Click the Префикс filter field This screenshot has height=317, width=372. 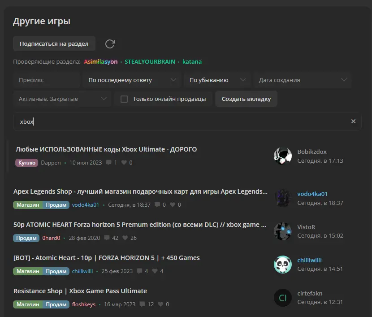[47, 80]
